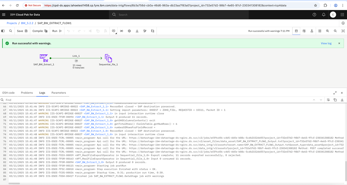
Task: Run the flow
Action: click(x=57, y=31)
